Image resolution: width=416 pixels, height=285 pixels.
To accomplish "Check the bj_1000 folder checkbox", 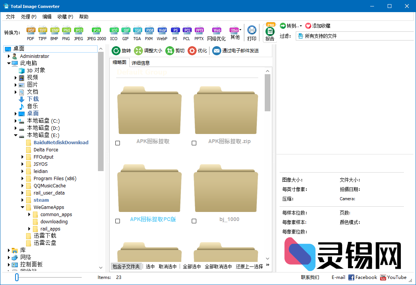I will tap(194, 221).
